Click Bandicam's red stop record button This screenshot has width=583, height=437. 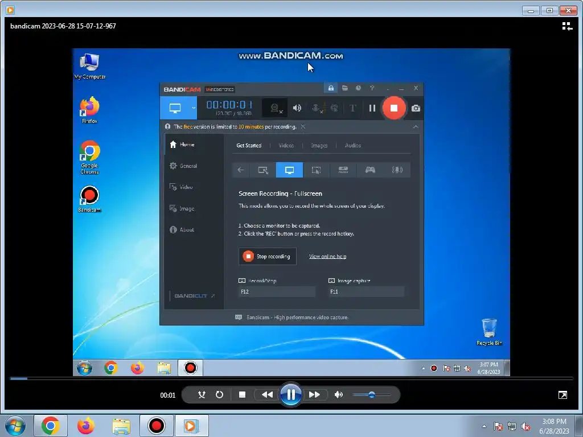click(394, 108)
